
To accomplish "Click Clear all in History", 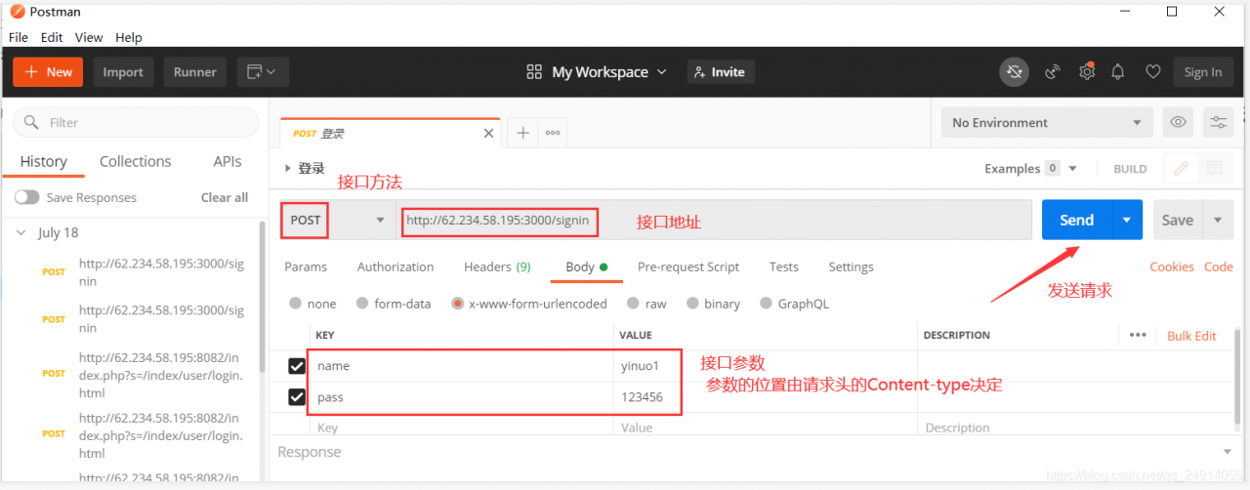I will coord(225,197).
